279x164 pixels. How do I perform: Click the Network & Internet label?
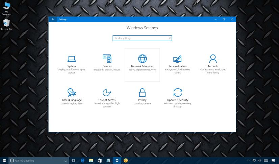142,66
